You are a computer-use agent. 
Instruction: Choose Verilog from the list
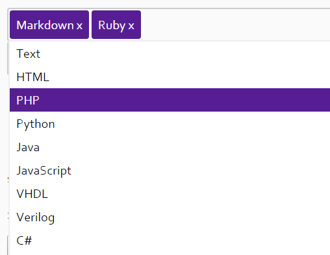click(170, 217)
